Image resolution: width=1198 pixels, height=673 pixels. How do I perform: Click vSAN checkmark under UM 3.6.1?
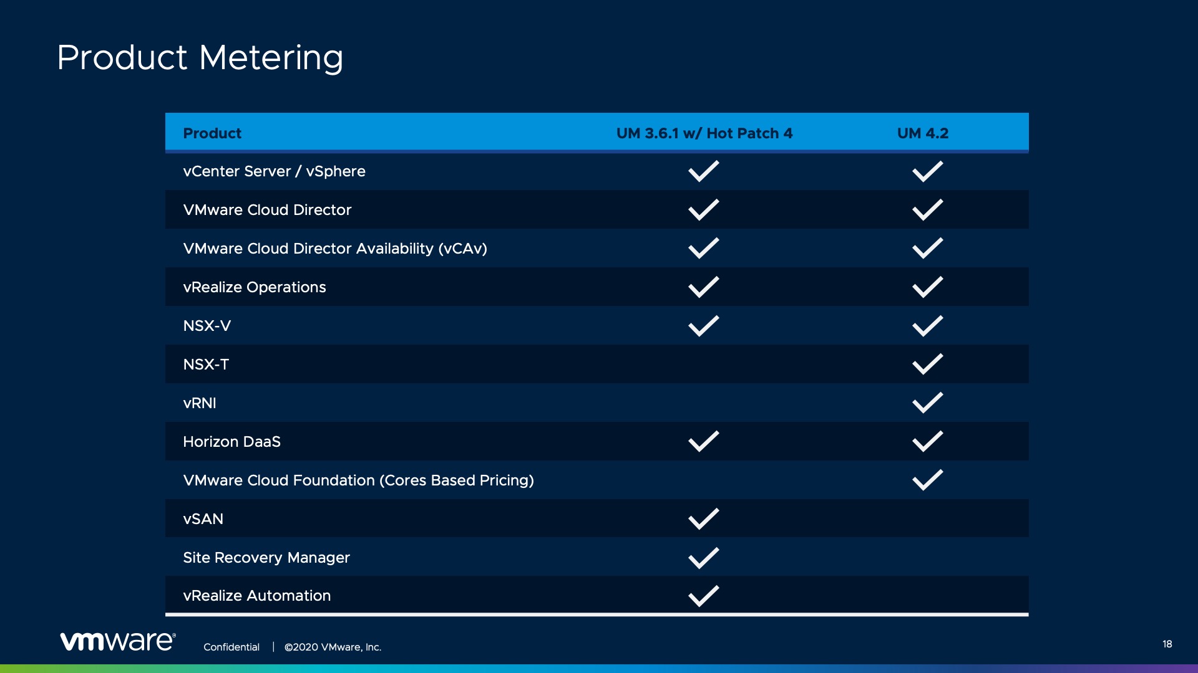coord(703,519)
